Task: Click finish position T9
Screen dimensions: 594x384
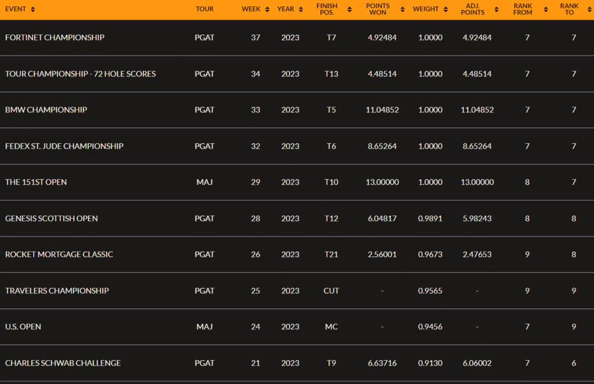Action: point(331,363)
